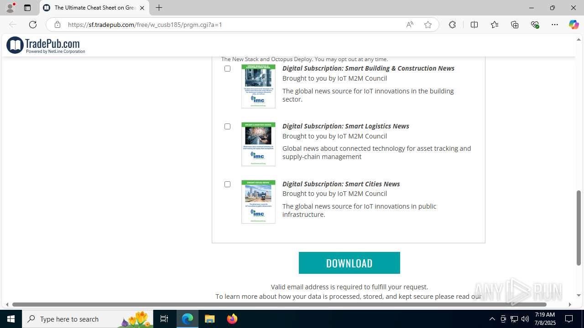This screenshot has height=328, width=584.
Task: Open File Explorer from taskbar
Action: tap(210, 319)
